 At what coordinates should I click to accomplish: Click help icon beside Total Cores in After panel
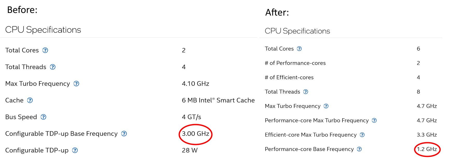[x=299, y=49]
